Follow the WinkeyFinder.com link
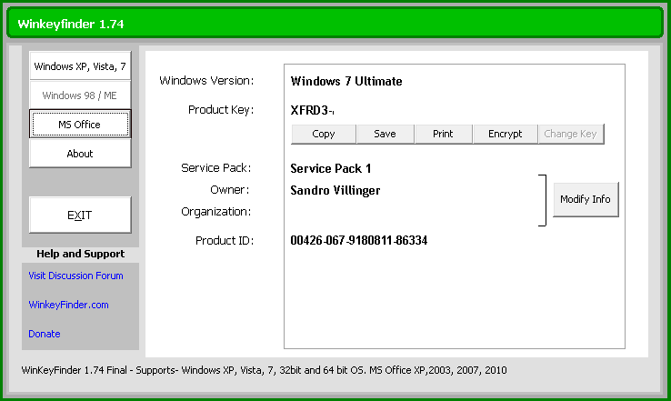 pyautogui.click(x=68, y=305)
